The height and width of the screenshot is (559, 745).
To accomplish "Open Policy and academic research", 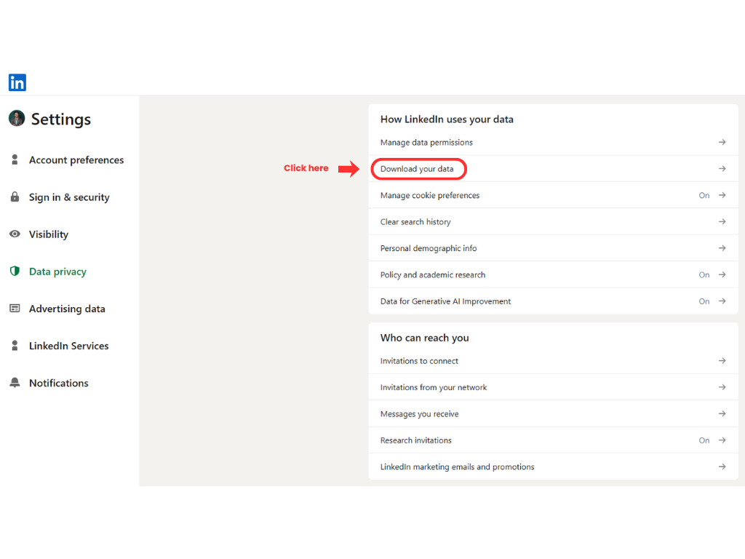I will (x=553, y=274).
